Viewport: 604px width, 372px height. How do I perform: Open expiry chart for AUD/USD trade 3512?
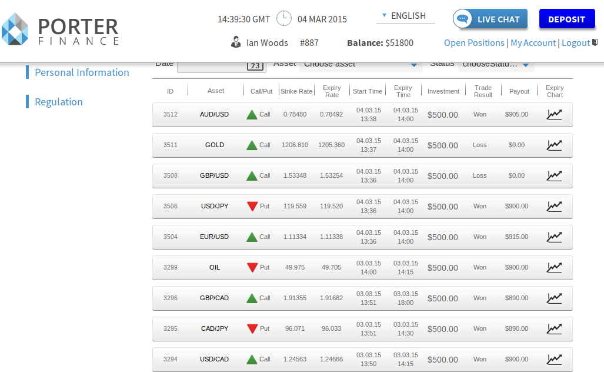(x=554, y=115)
